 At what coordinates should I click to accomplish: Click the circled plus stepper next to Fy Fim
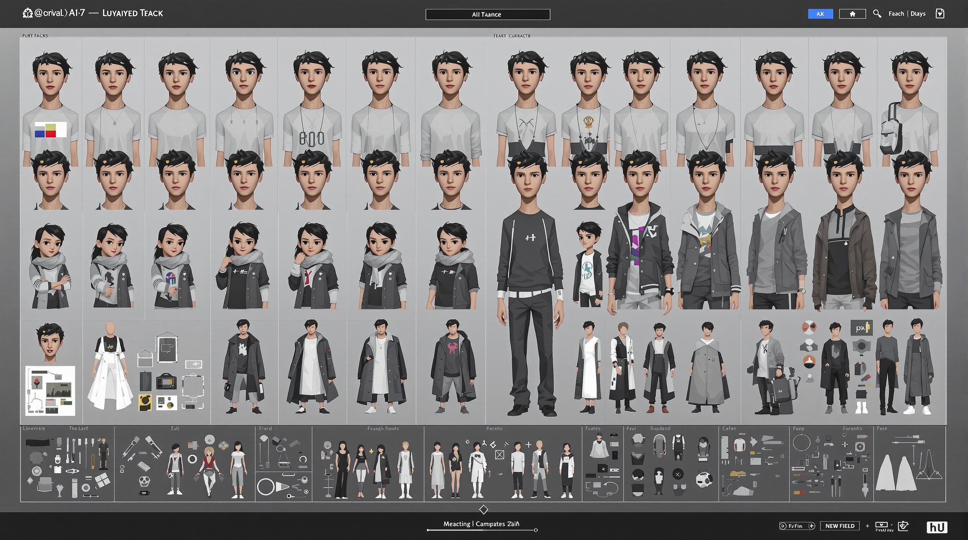point(812,526)
